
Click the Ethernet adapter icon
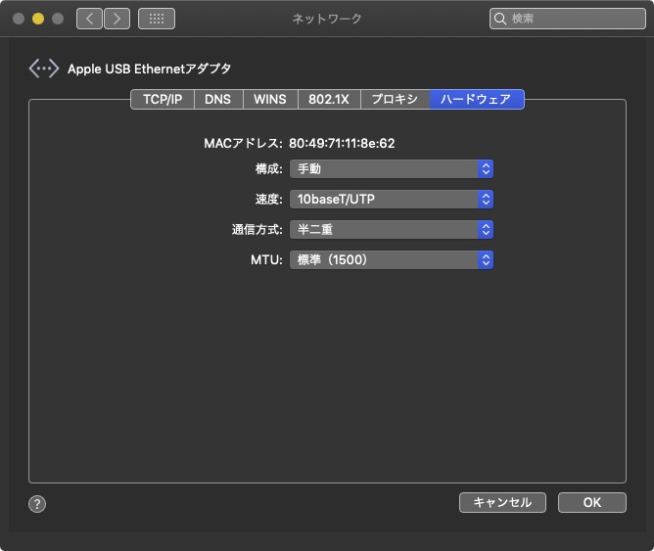[x=44, y=69]
